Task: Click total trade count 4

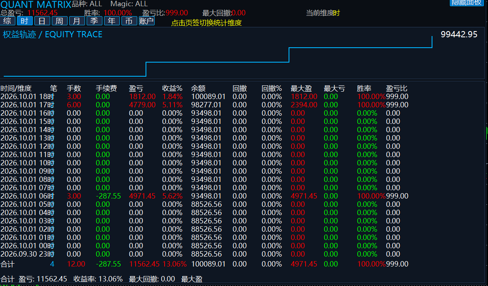Action: 52,264
